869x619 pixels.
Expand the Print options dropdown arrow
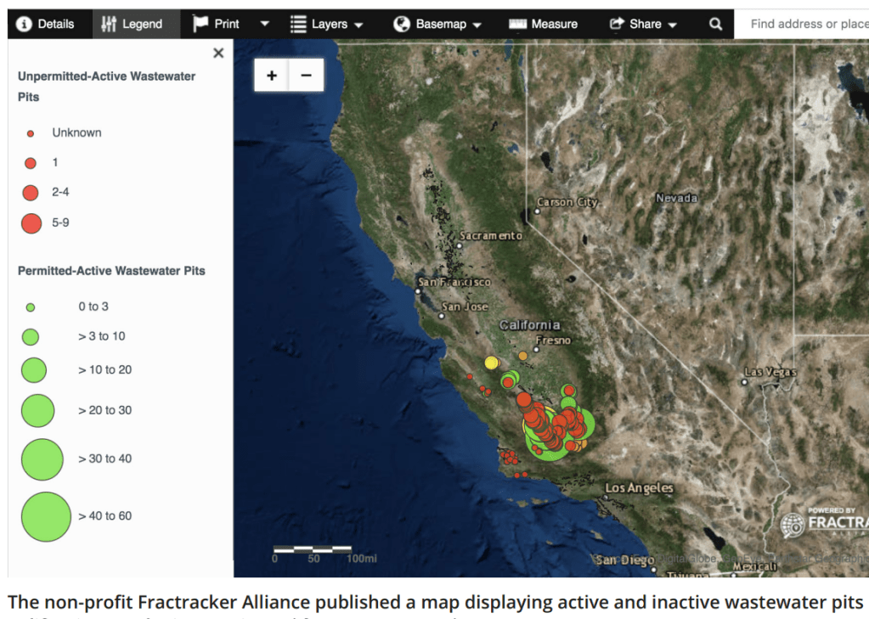264,24
